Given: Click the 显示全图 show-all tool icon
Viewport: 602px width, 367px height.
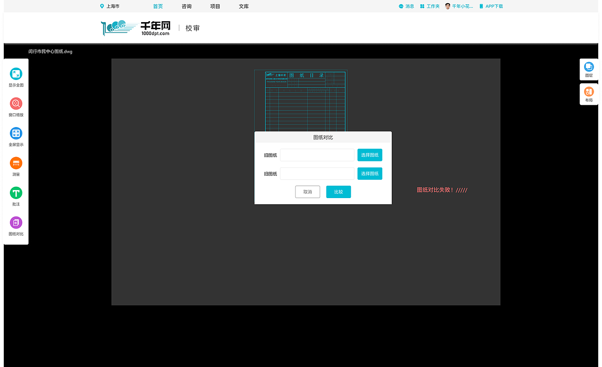Looking at the screenshot, I should point(16,74).
